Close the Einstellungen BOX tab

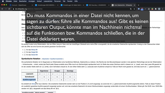(58, 5)
